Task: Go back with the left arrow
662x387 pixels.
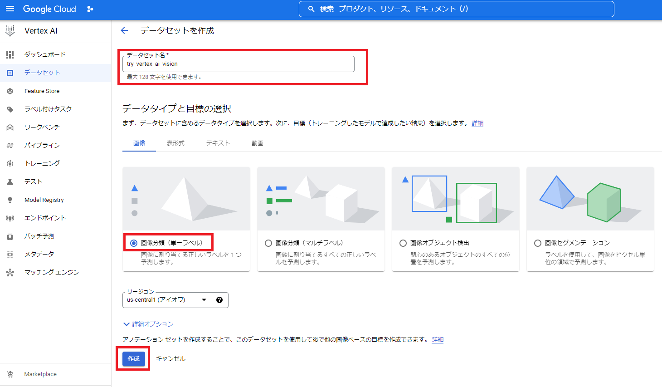Action: [x=124, y=30]
